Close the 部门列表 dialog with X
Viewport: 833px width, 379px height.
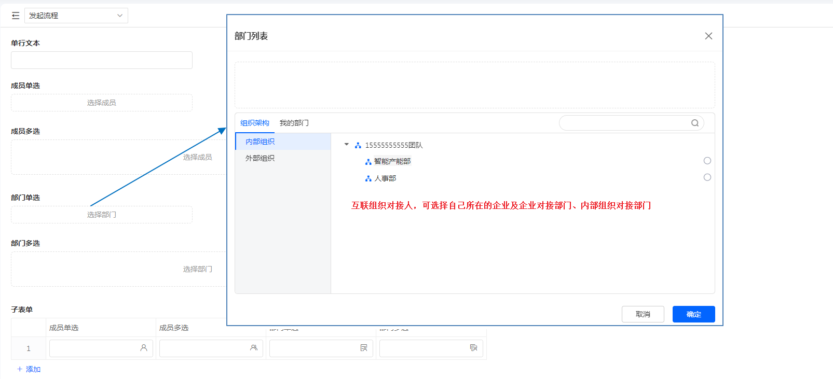tap(708, 36)
